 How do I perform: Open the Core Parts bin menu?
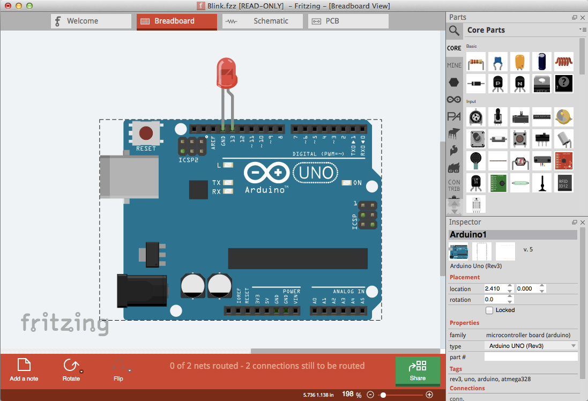582,30
